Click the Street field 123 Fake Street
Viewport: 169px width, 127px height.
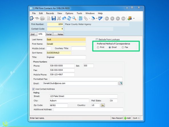[84, 96]
